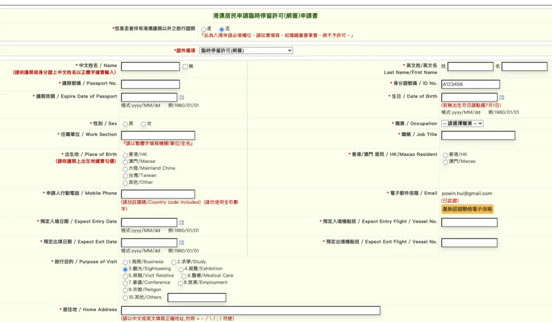Open calendar icon beside Expect Entry Date
This screenshot has width=552, height=322.
[181, 223]
